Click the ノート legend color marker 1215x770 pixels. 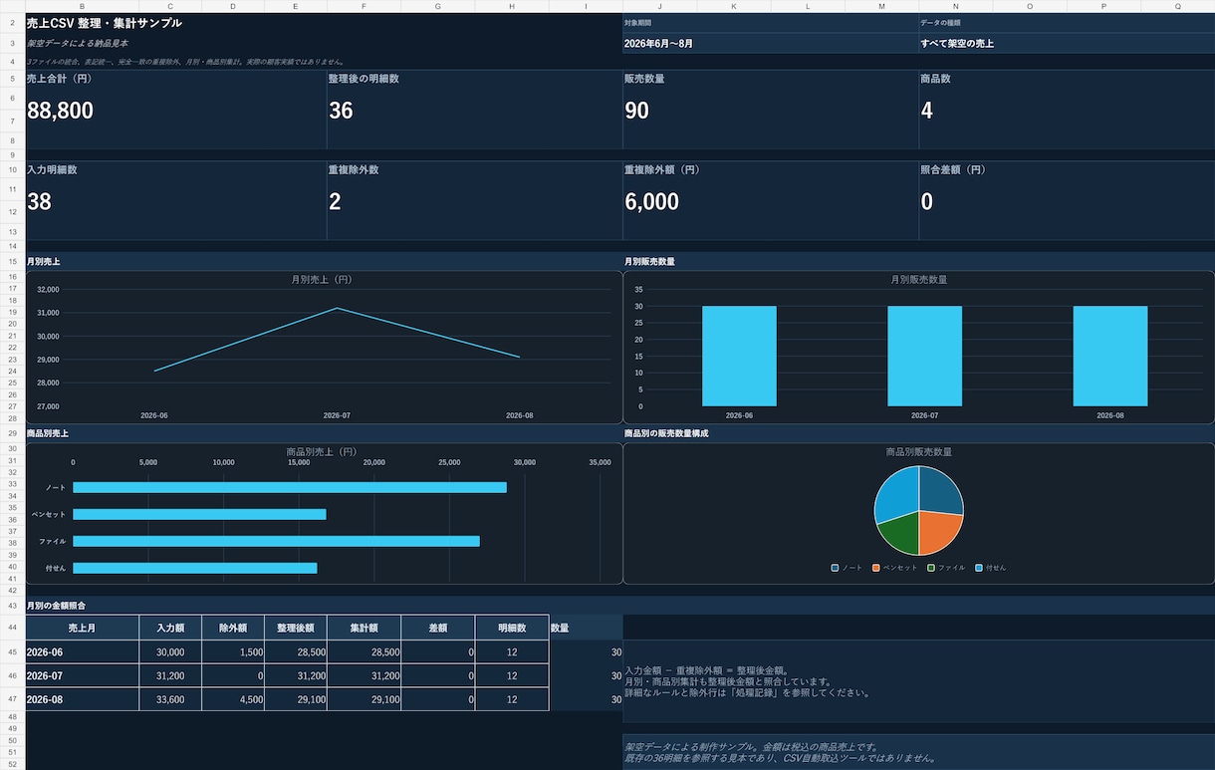click(x=835, y=568)
